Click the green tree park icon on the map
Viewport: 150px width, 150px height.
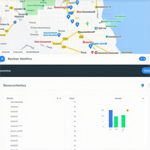click(x=87, y=24)
